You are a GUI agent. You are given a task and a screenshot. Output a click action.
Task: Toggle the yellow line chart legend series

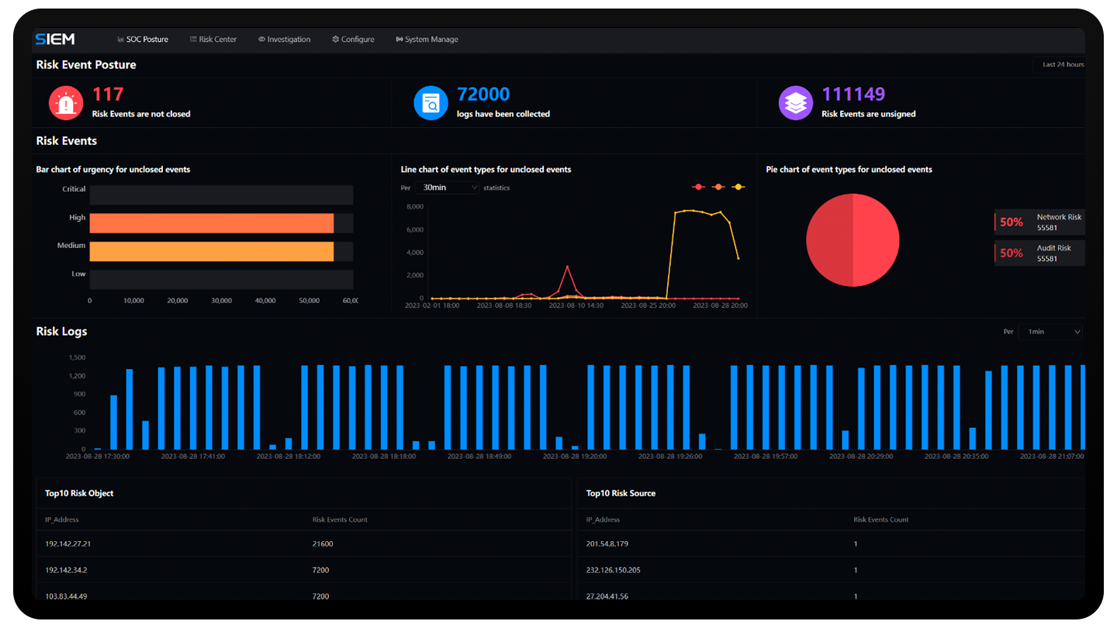click(x=738, y=187)
